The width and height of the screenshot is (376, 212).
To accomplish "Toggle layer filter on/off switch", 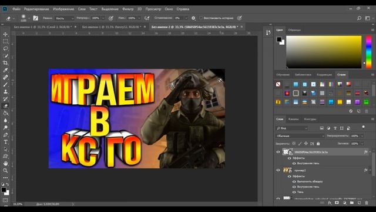I will pos(363,127).
